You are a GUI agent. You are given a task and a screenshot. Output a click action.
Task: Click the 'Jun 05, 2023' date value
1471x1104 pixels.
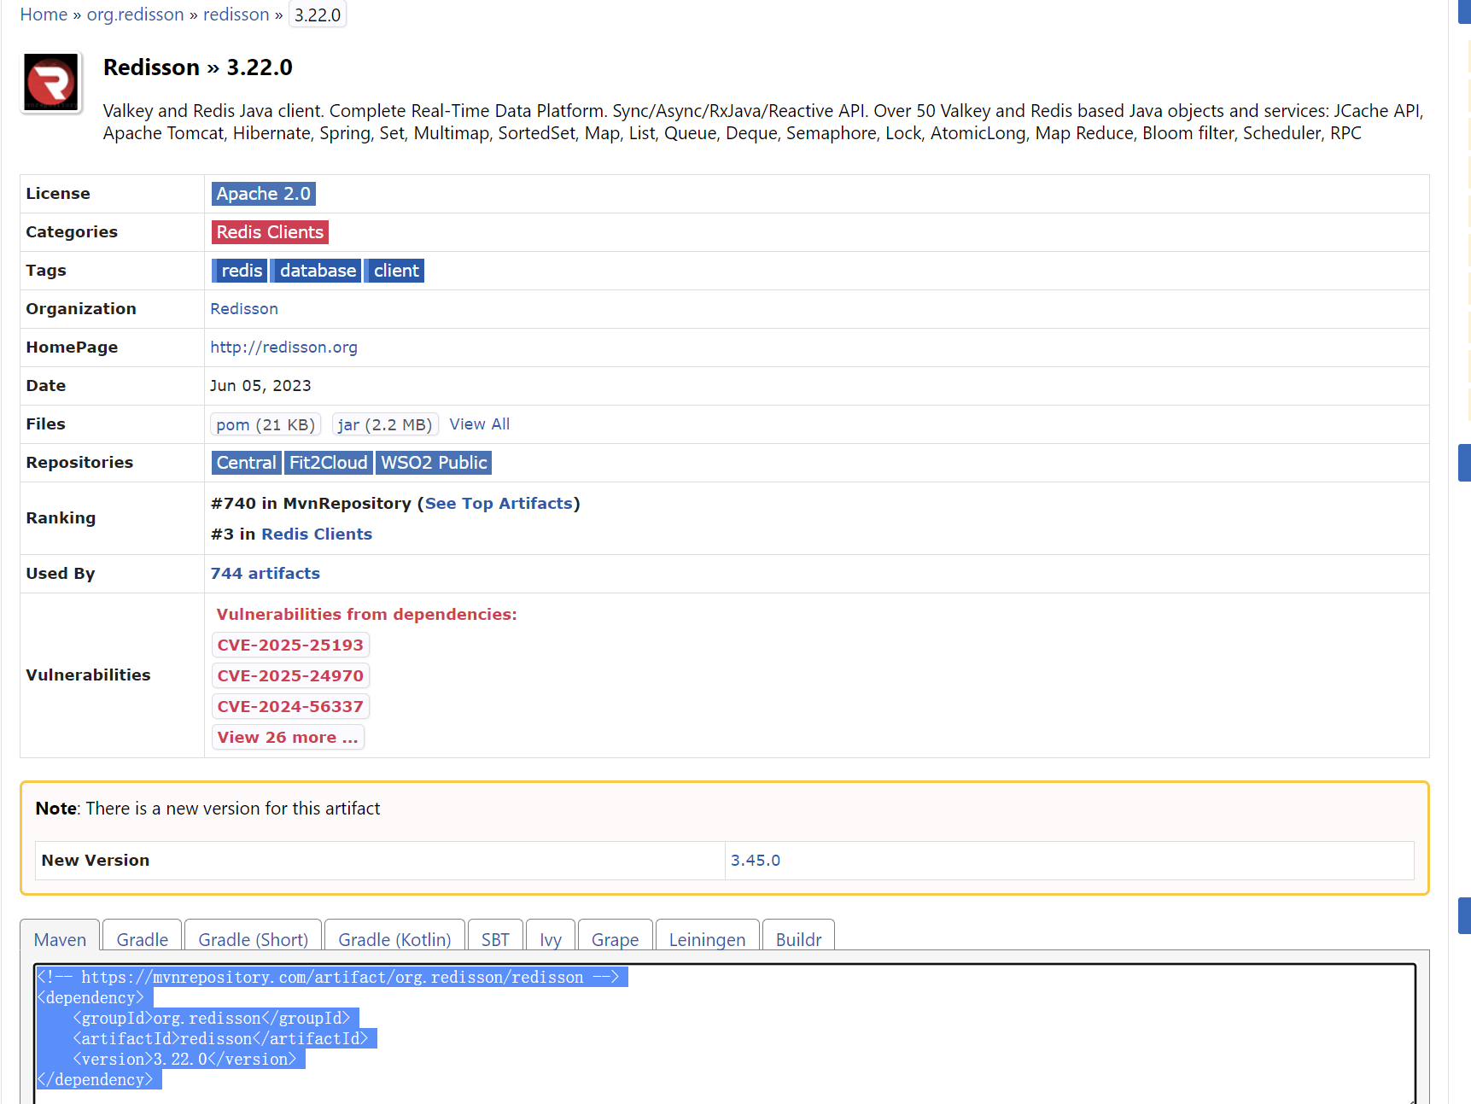[x=260, y=386]
